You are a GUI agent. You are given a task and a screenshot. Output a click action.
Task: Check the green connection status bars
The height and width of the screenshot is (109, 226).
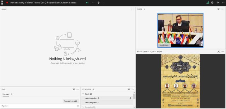tap(208, 3)
